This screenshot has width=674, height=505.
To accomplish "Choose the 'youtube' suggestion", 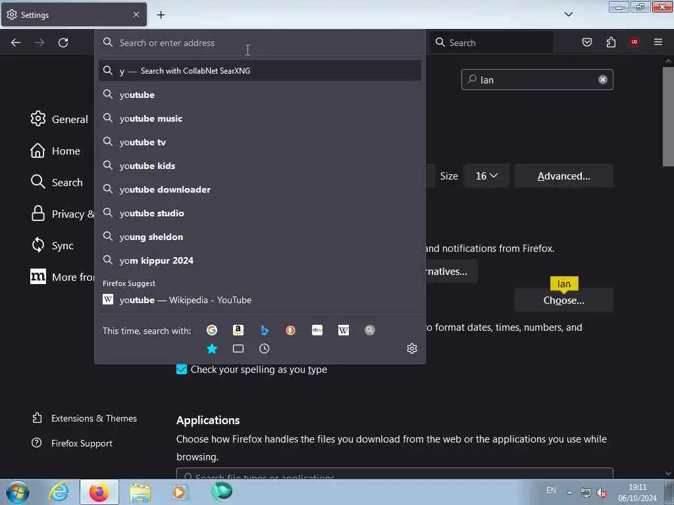I will [x=259, y=95].
